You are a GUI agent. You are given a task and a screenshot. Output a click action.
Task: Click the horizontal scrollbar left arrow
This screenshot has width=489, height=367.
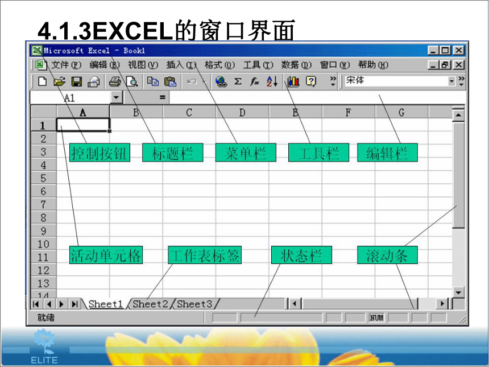click(295, 304)
